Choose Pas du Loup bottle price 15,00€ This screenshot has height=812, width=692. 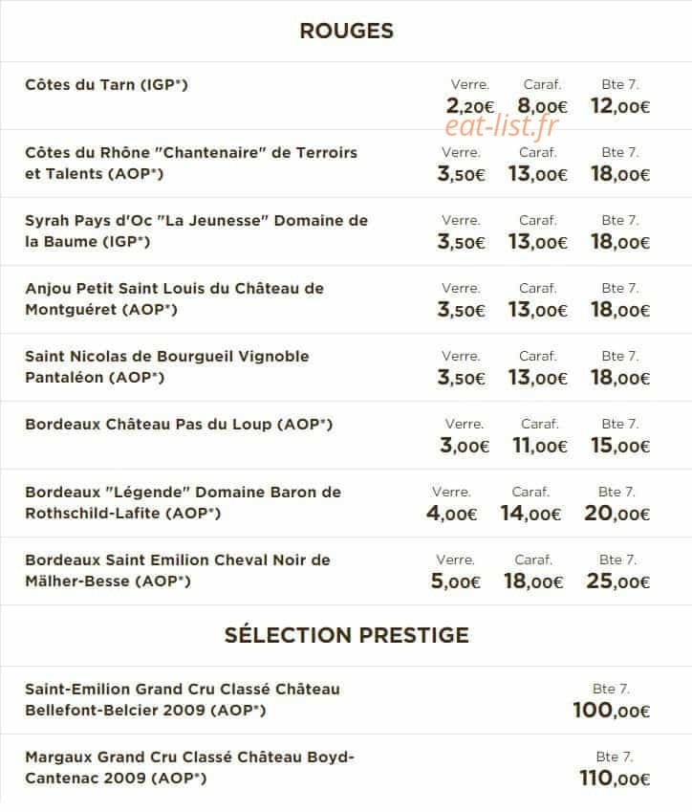(x=620, y=446)
